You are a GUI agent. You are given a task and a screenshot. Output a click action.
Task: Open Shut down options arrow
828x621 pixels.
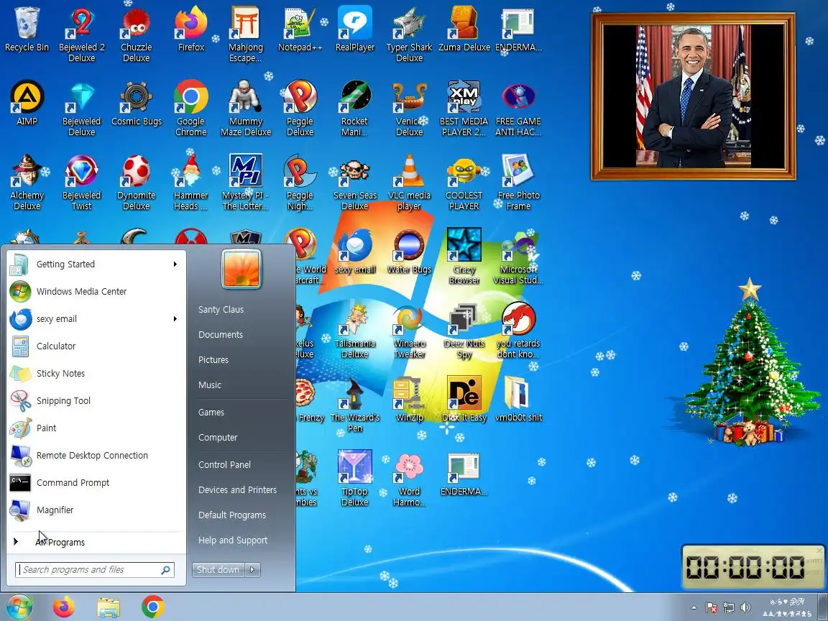point(252,570)
